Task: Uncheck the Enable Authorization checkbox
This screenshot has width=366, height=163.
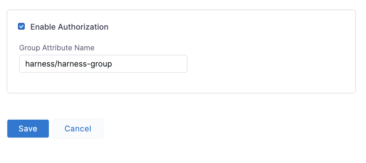Action: tap(21, 27)
